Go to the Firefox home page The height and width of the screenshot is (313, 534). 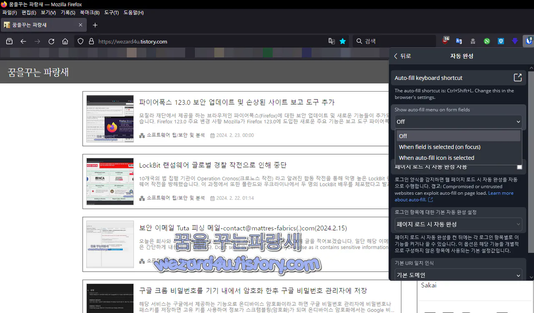click(x=65, y=41)
